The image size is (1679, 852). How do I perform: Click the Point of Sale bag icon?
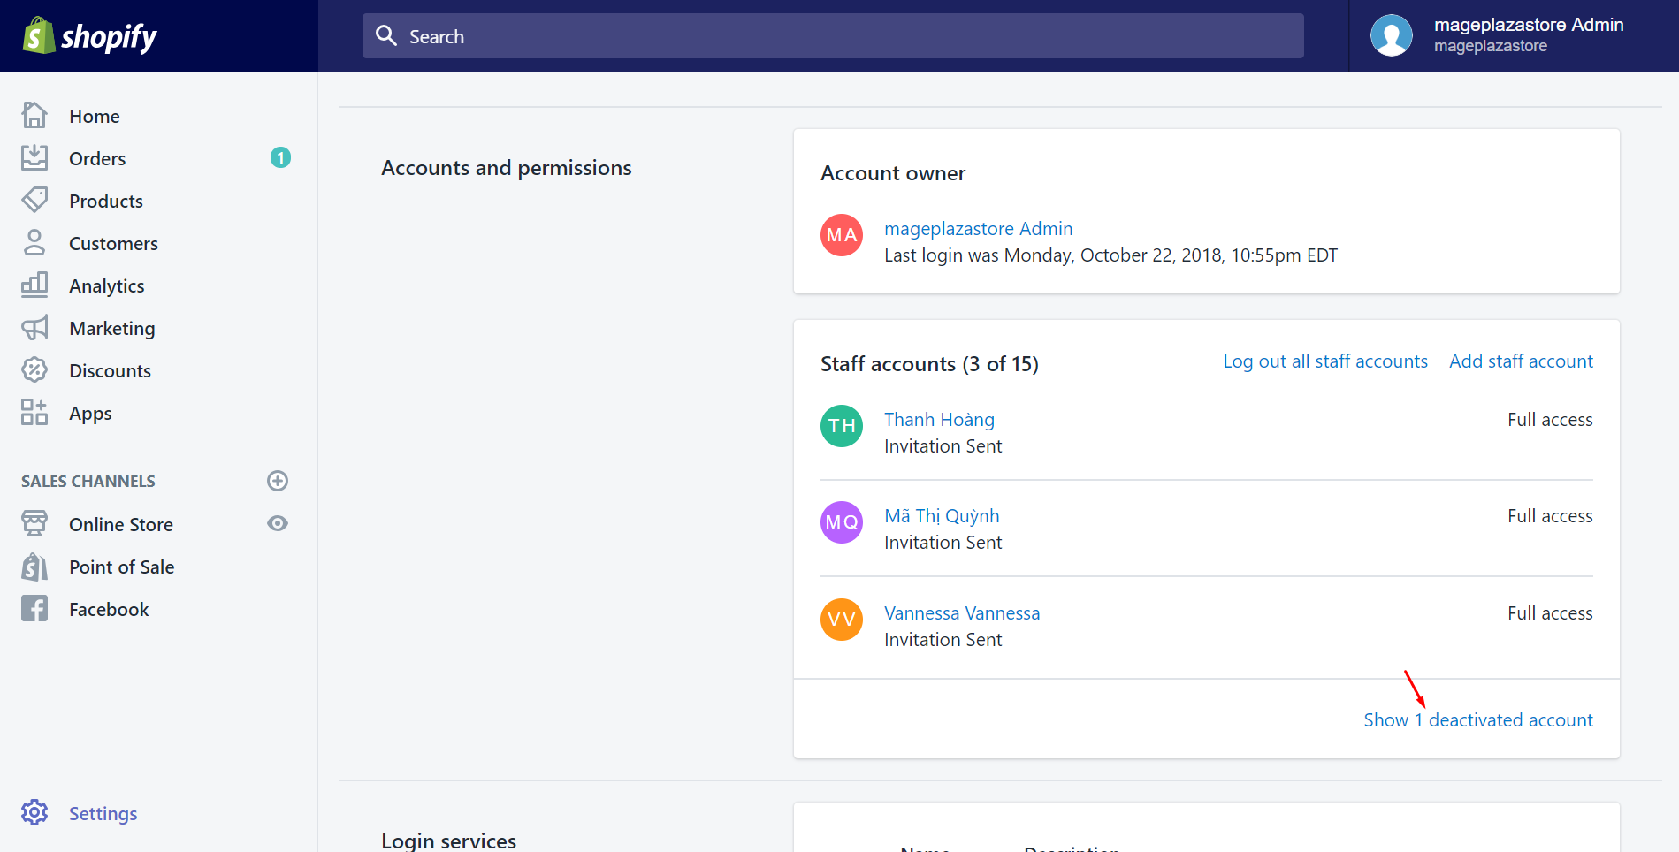(x=34, y=567)
